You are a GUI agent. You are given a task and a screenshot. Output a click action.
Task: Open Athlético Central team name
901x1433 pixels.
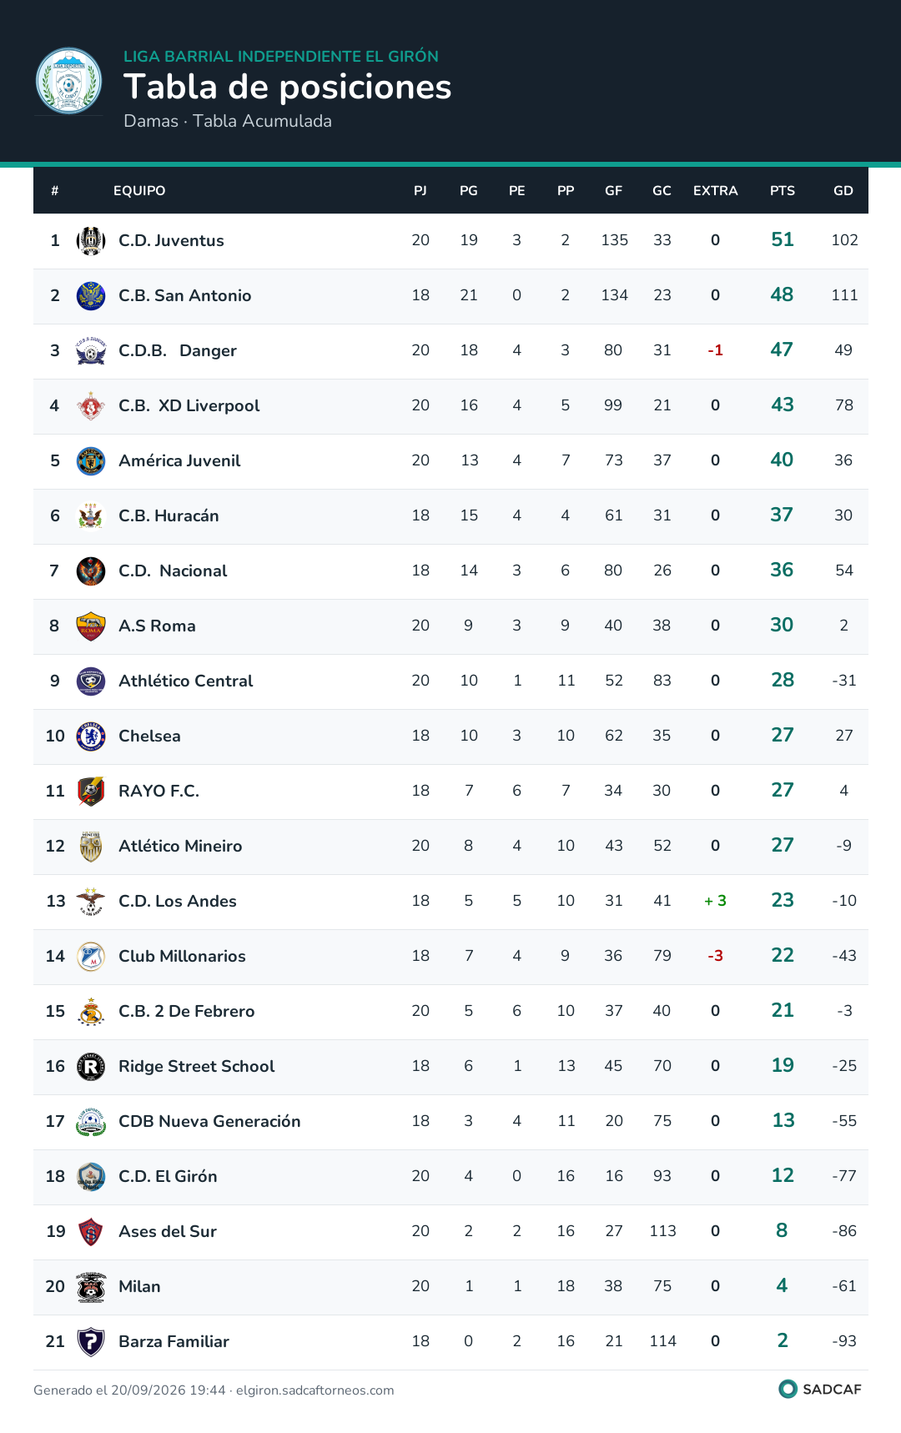tap(186, 681)
